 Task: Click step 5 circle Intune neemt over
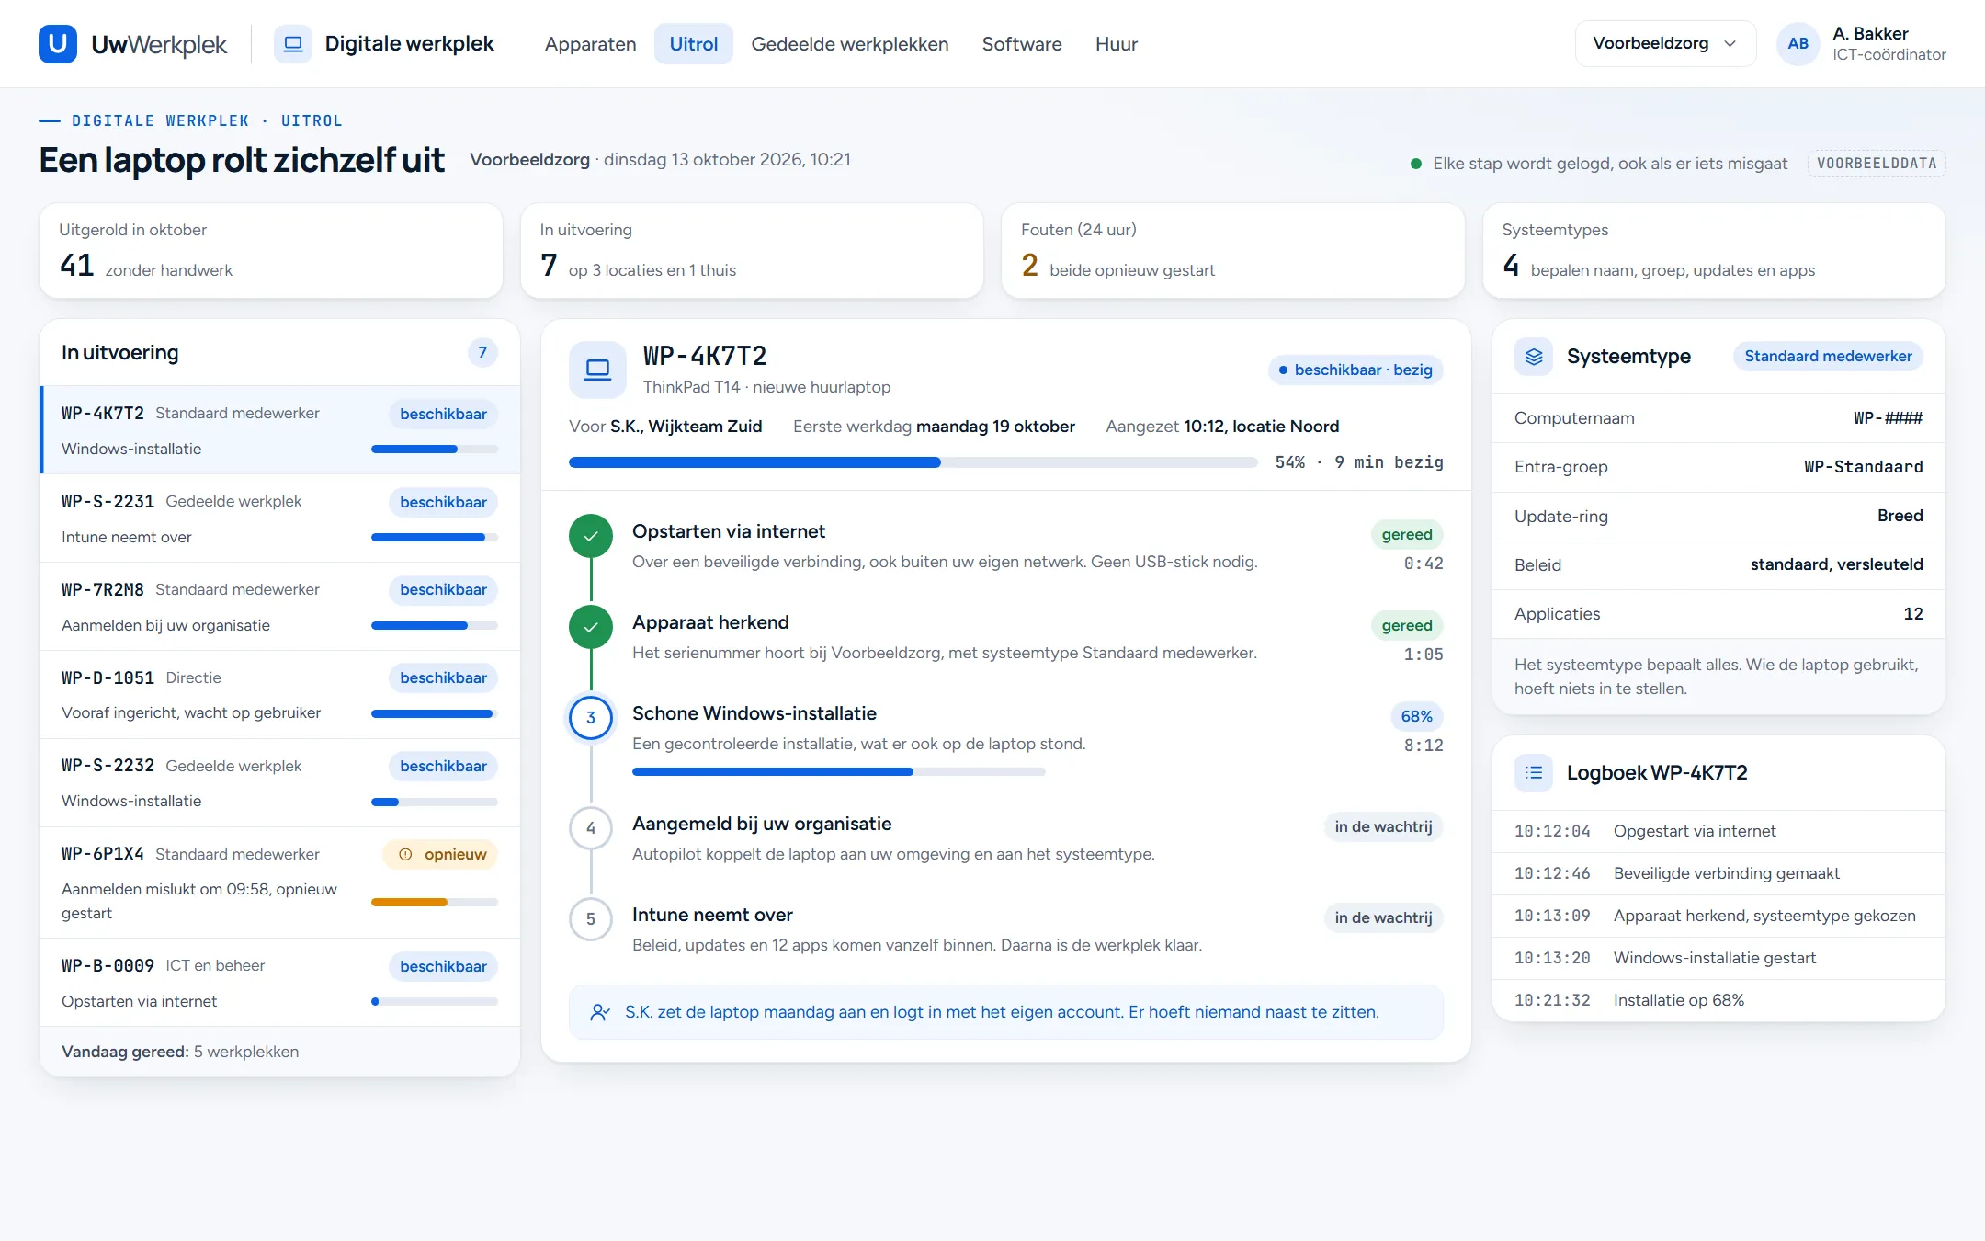click(x=591, y=919)
